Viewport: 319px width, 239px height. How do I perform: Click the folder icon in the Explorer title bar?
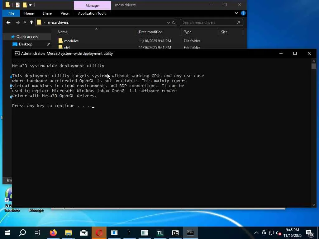7,5
